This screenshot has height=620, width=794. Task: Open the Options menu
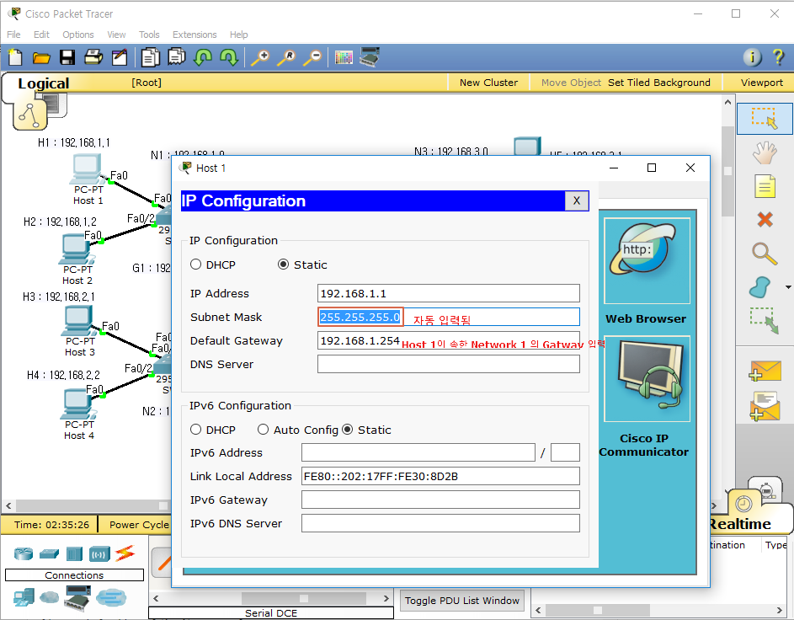(x=78, y=35)
